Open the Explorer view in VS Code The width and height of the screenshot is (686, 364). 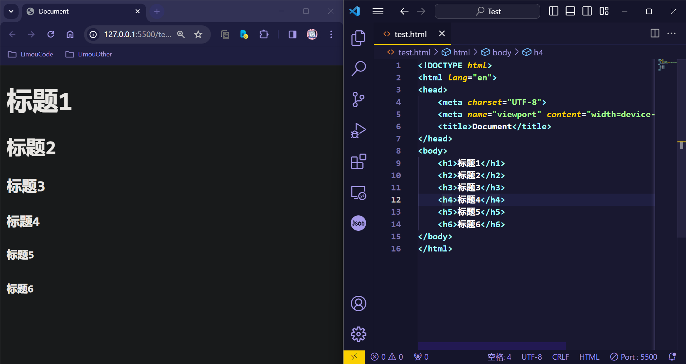(358, 38)
